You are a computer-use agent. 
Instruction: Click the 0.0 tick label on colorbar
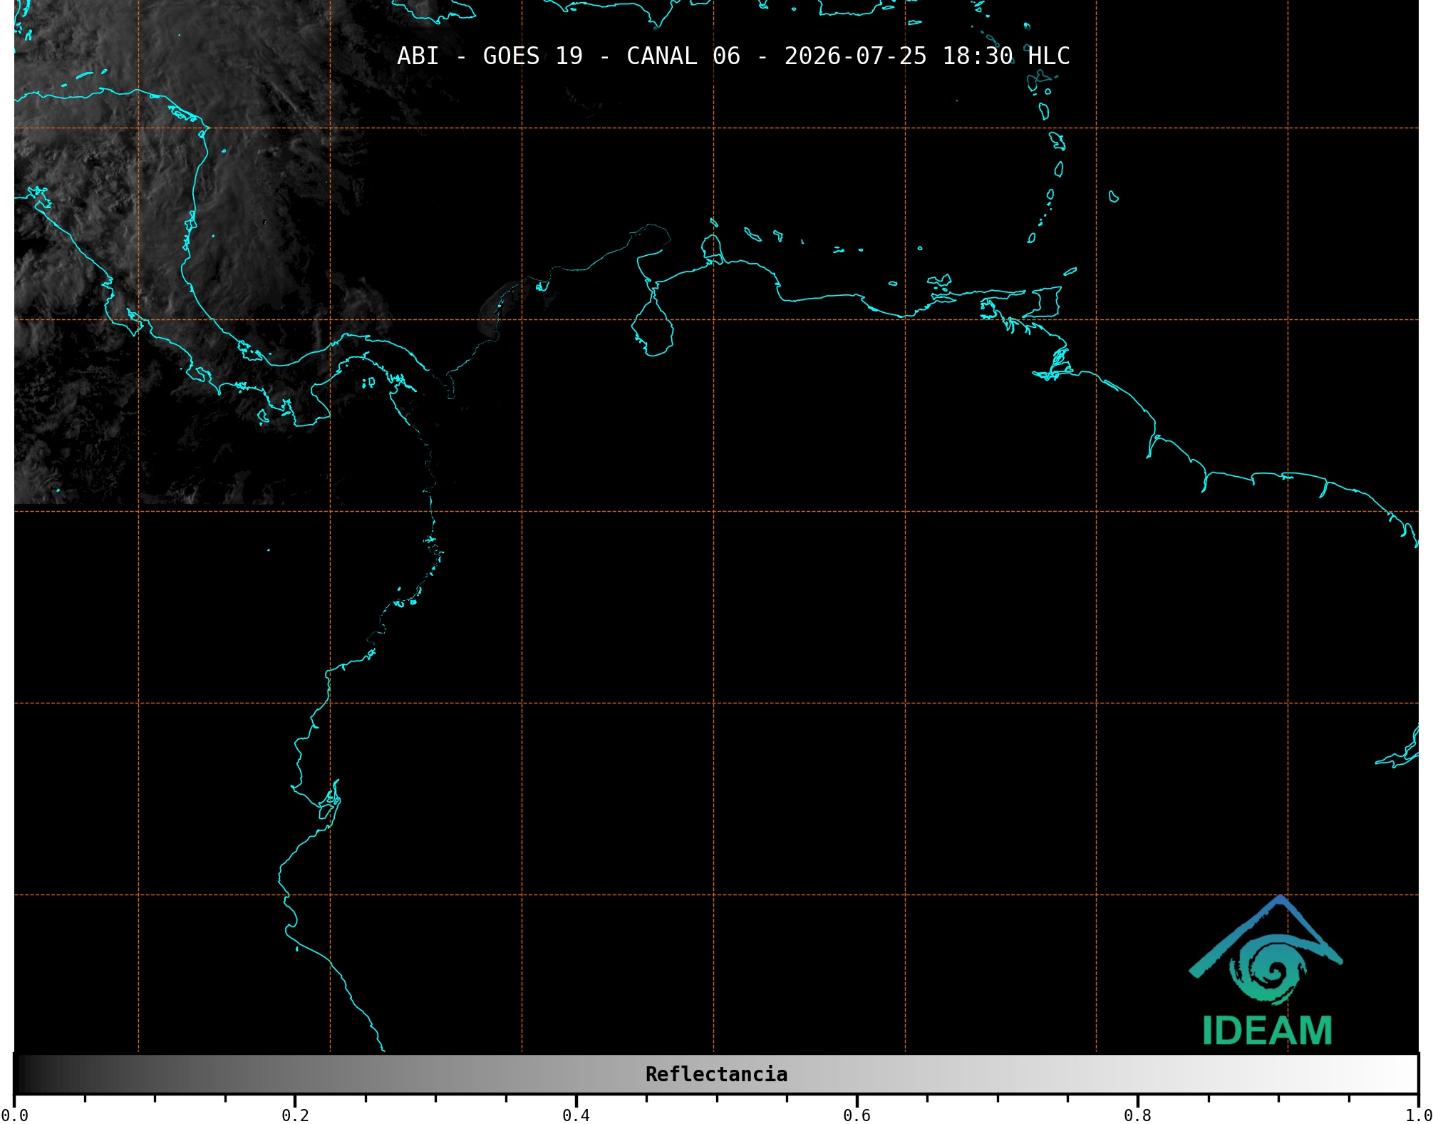[14, 1115]
